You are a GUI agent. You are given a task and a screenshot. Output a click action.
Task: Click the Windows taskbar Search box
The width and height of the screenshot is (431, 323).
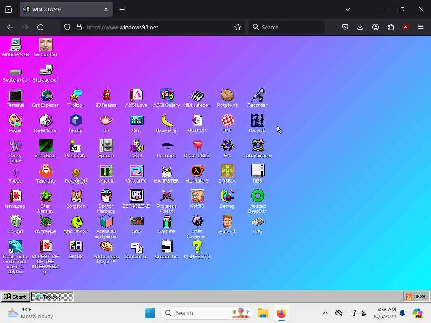coord(207,313)
